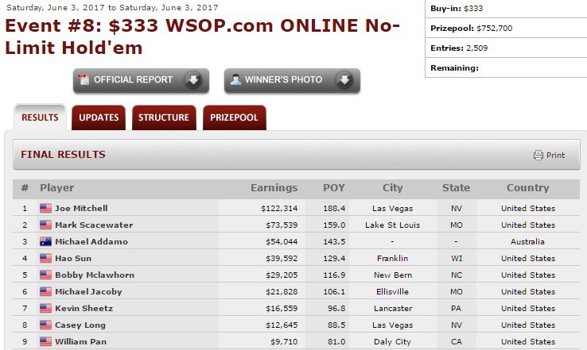587x350 pixels.
Task: Click the Buy-in $333 info row
Action: tap(506, 8)
